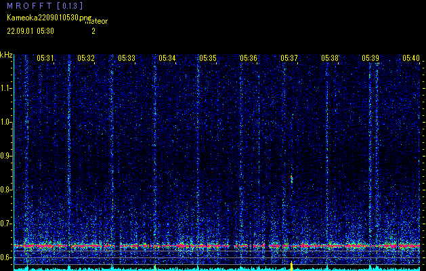Click the 05:38 time label

click(x=330, y=58)
